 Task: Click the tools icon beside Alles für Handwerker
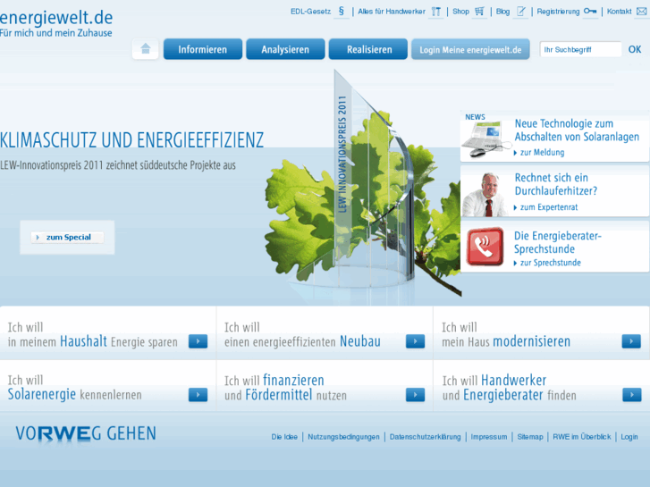[435, 12]
